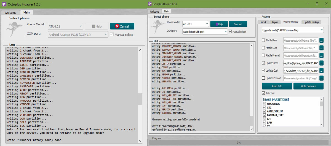Click the [BASE PARTITIONS] list header
The image size is (331, 146).
coord(276,100)
